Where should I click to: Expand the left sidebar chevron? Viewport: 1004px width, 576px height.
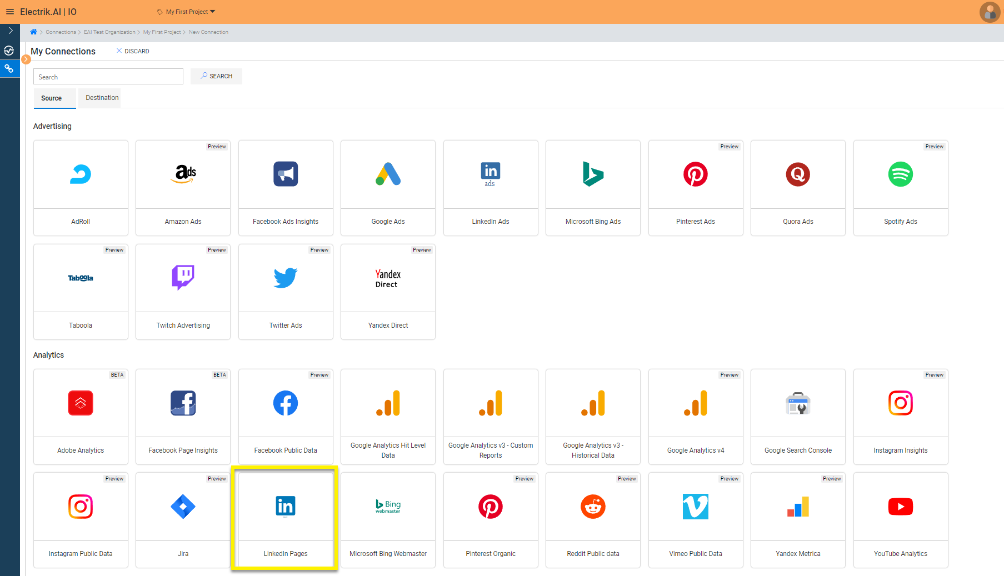pyautogui.click(x=10, y=31)
